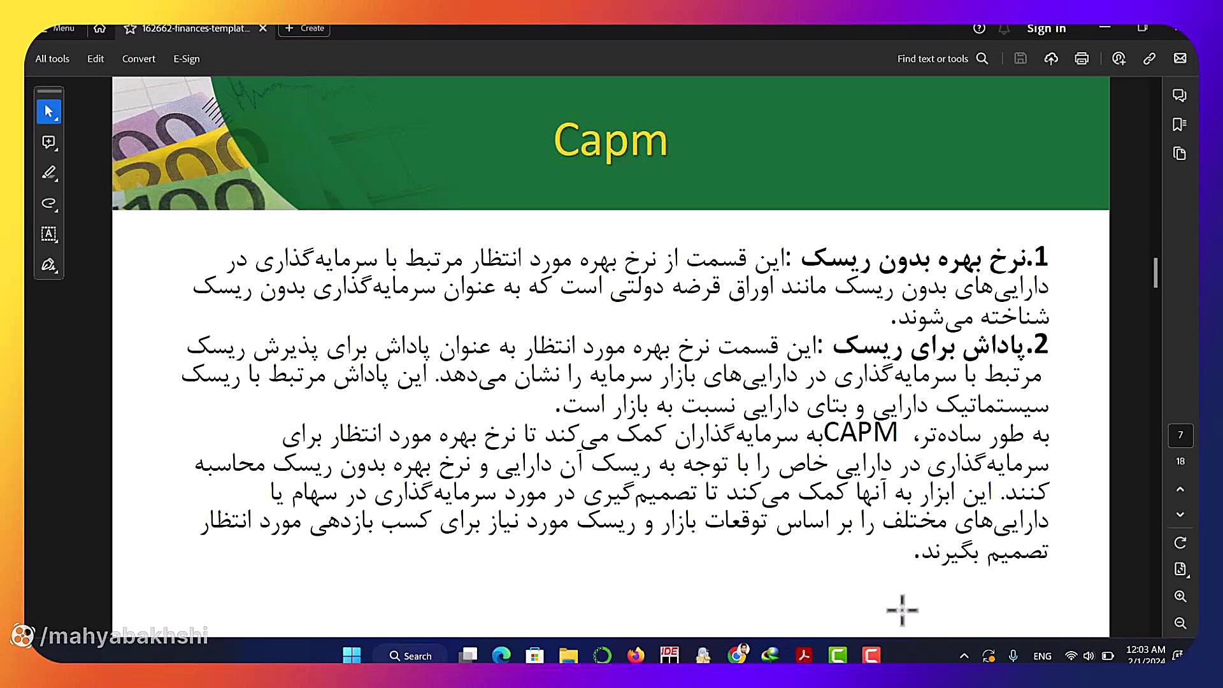Click the Create new tab button

(x=304, y=28)
